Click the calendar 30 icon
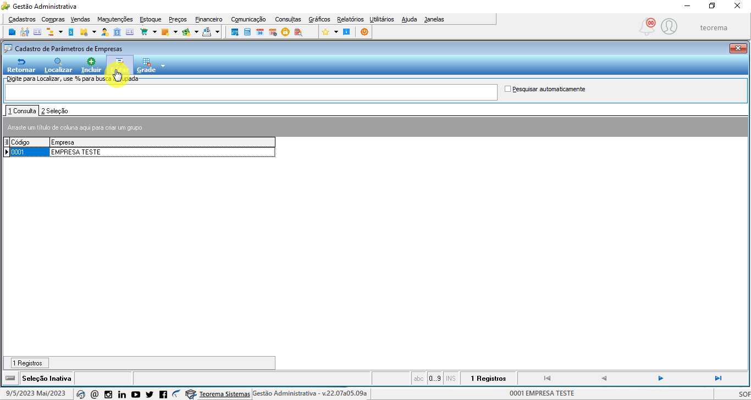The width and height of the screenshot is (751, 400). coord(260,32)
